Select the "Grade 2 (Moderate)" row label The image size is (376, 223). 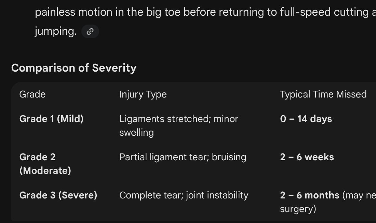(x=45, y=164)
